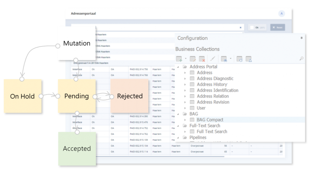Click the table with binoculars icon
The width and height of the screenshot is (310, 174).
coord(224,59)
